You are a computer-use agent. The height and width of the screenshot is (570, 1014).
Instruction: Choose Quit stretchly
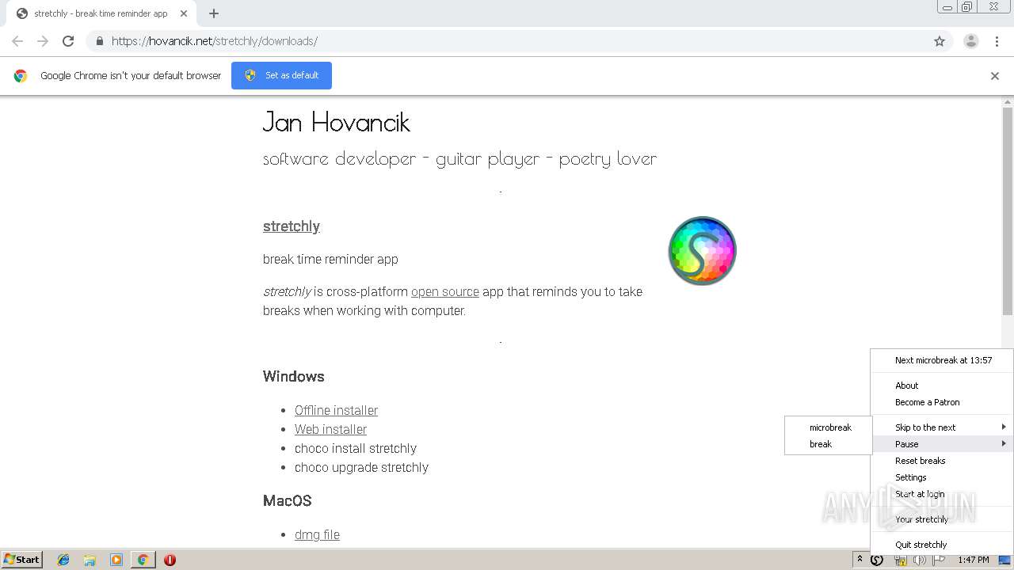click(942, 545)
